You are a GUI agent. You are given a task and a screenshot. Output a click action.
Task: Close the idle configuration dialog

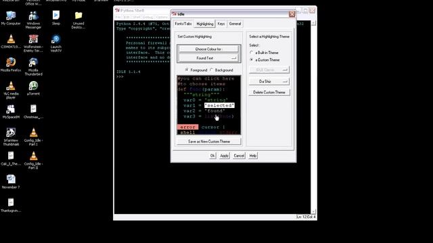292,13
